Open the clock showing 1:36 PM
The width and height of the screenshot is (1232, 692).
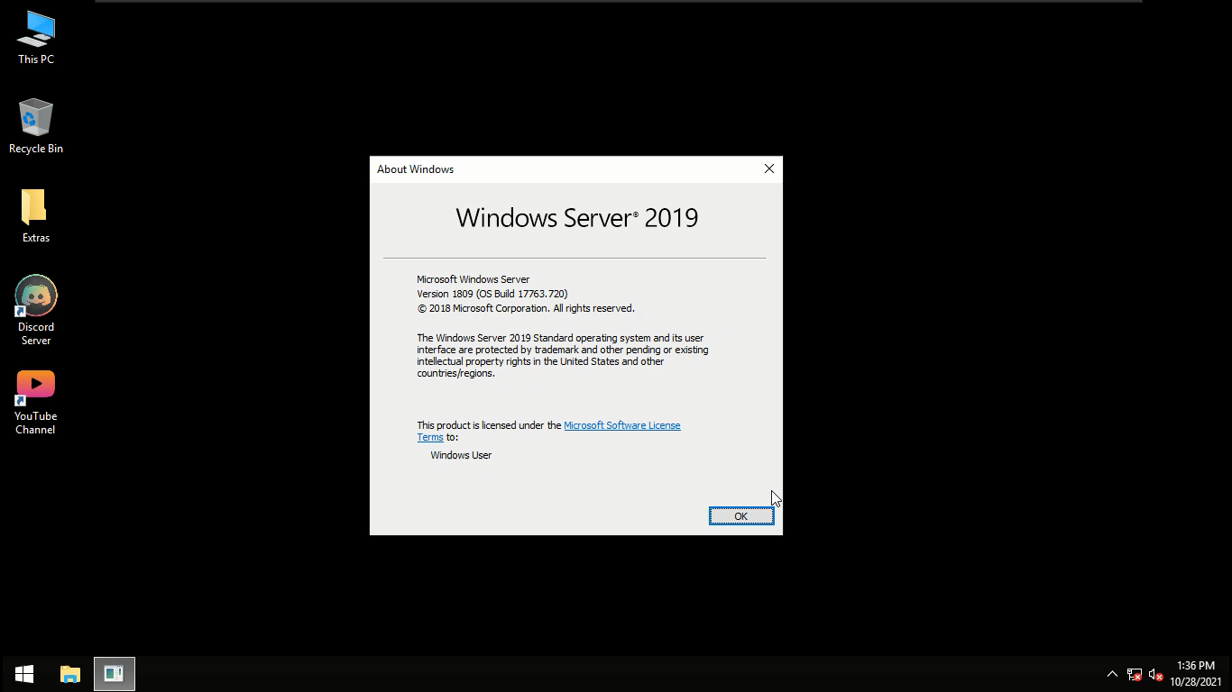pos(1196,674)
